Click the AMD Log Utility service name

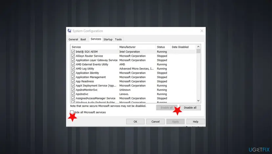click(85, 68)
